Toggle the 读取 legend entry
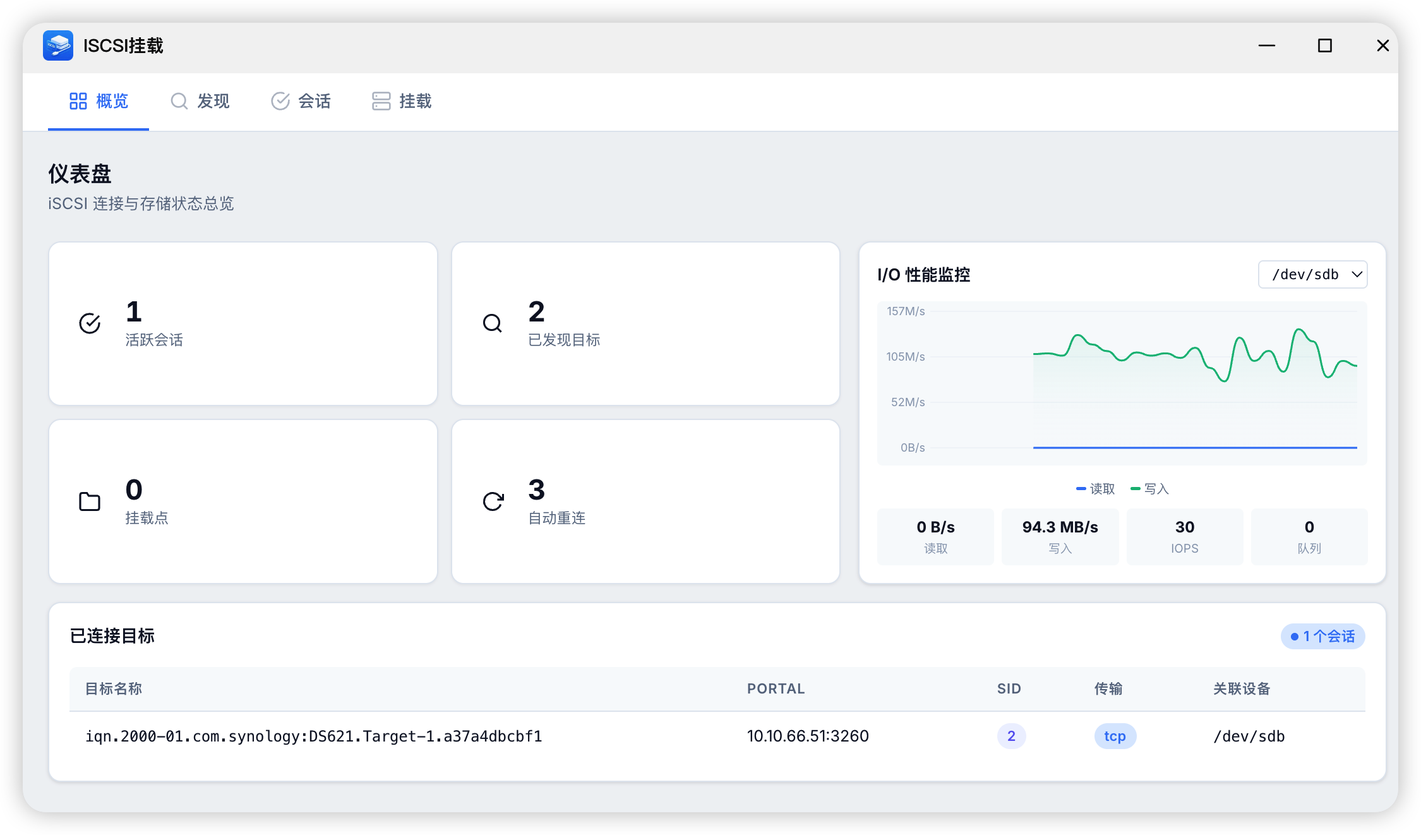 (1096, 489)
